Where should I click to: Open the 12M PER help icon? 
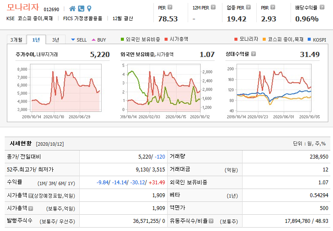[x=213, y=7]
